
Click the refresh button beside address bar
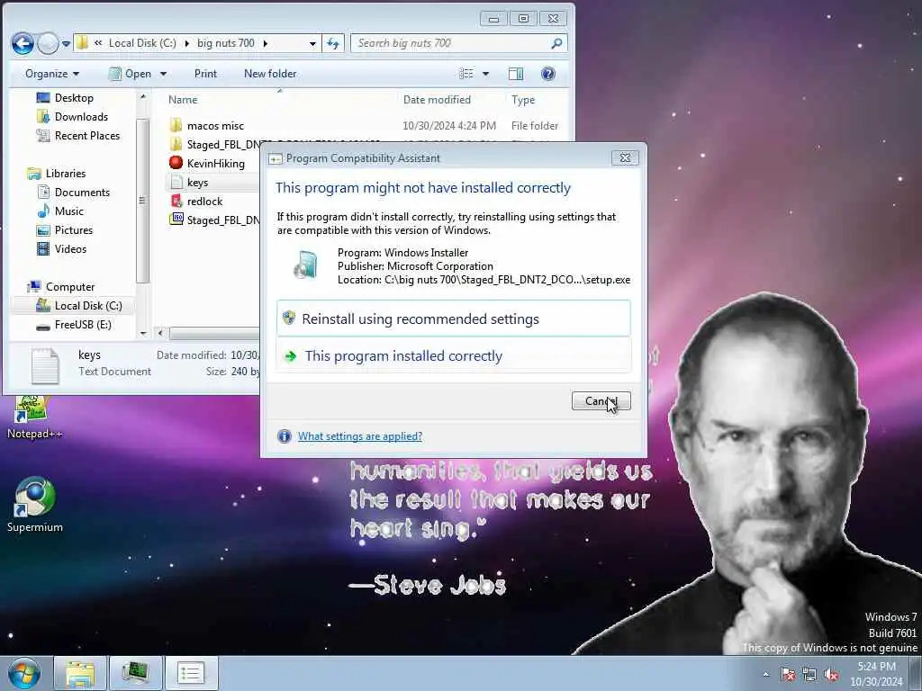(x=333, y=43)
